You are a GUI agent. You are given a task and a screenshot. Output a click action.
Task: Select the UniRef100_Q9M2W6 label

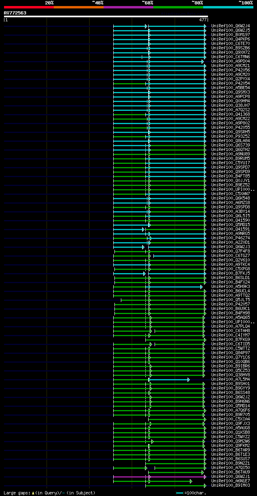(230, 441)
